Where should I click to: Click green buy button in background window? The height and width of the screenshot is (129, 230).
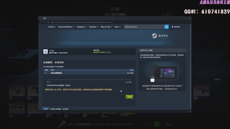click(157, 124)
